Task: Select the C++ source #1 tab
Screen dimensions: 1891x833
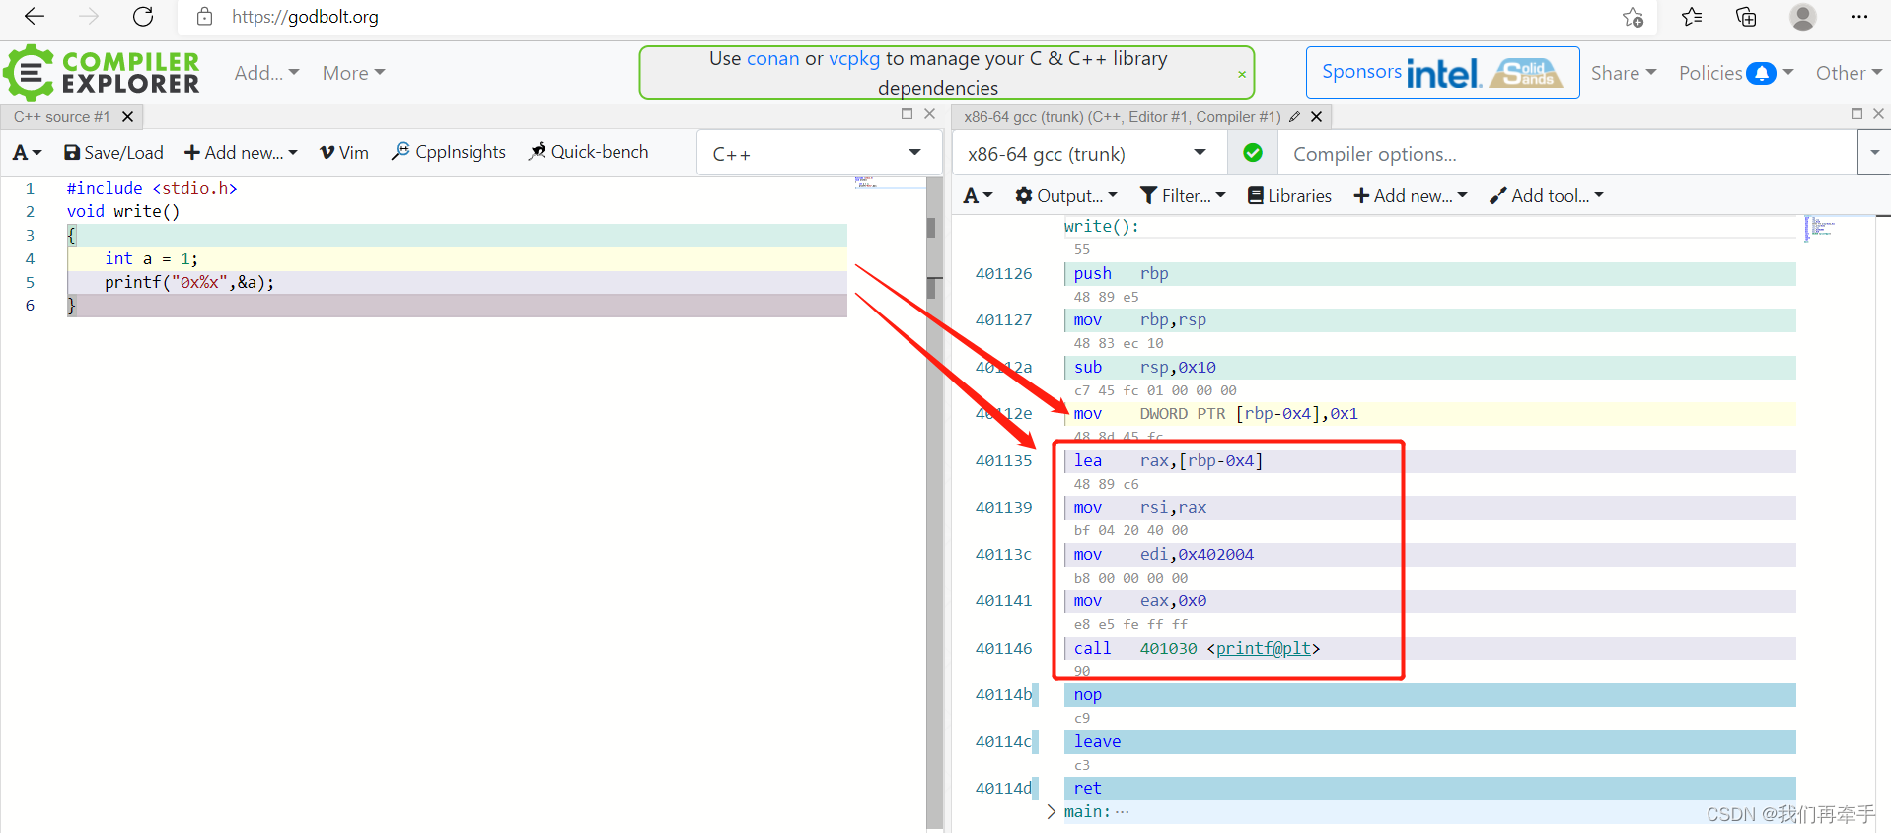Action: [62, 116]
